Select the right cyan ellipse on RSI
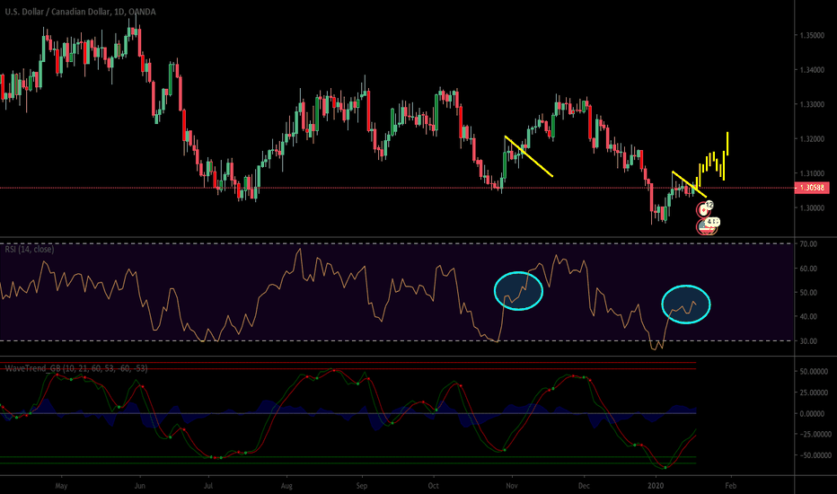Viewport: 837px width, 494px height. [x=686, y=304]
